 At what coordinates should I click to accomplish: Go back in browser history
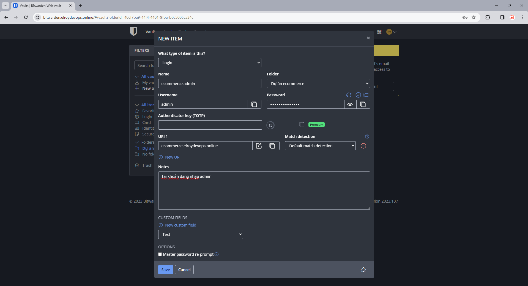6,17
